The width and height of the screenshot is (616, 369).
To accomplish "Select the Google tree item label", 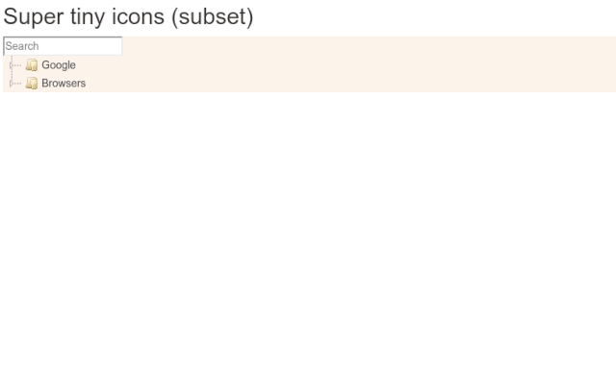I will click(x=59, y=65).
